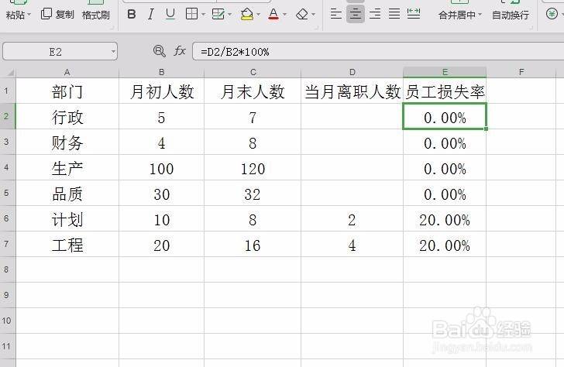Click value 16 in 工程 row

pyautogui.click(x=253, y=244)
